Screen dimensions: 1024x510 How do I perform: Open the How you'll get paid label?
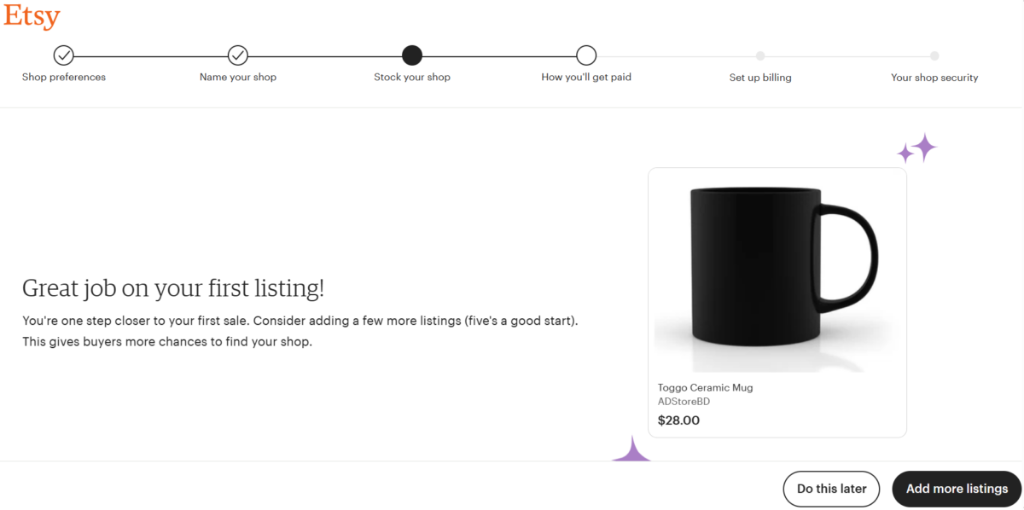586,77
